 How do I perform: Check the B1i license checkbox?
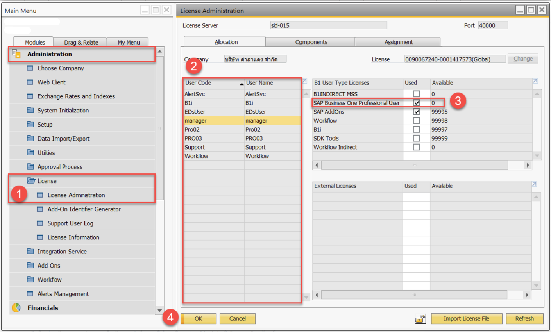(417, 129)
